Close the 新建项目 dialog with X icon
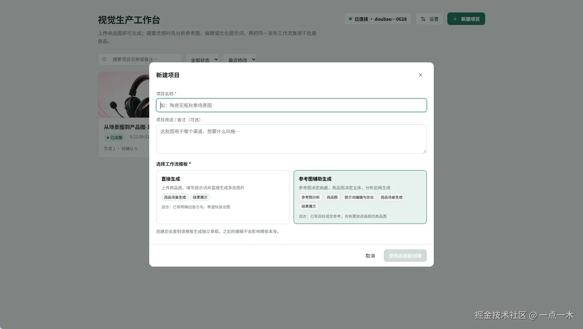This screenshot has width=583, height=329. [420, 75]
